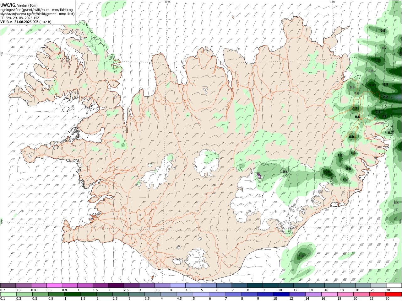Select the bright red 30 swatch in lower legend row

pyautogui.click(x=394, y=294)
